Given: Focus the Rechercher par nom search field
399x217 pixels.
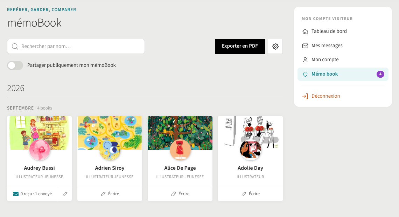Looking at the screenshot, I should (76, 46).
